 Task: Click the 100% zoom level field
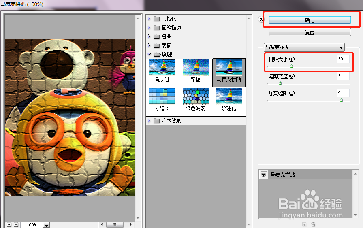click(x=32, y=225)
